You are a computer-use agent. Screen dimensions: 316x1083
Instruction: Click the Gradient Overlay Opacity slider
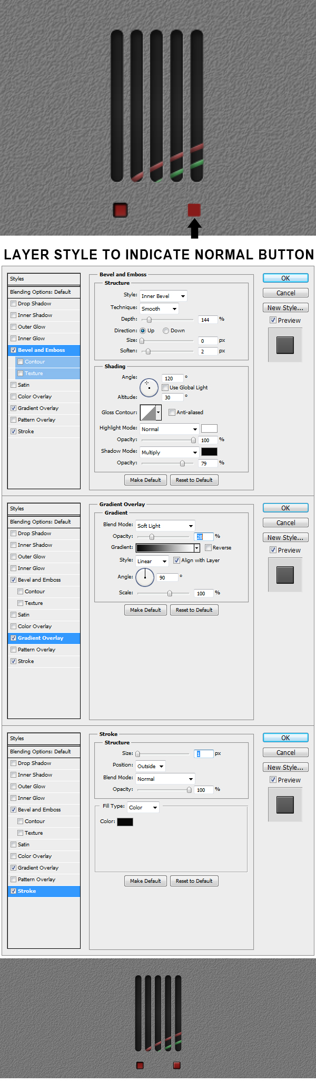(x=163, y=537)
